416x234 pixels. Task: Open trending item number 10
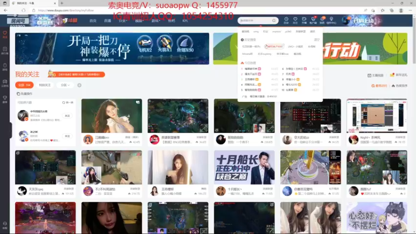(291, 90)
